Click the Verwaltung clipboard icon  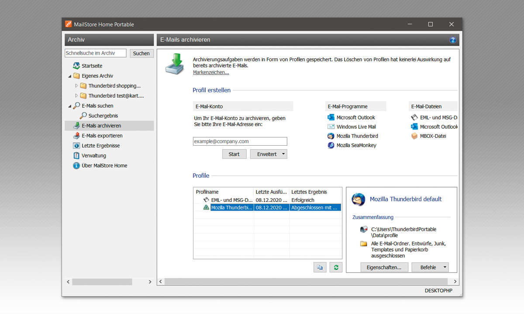point(76,156)
